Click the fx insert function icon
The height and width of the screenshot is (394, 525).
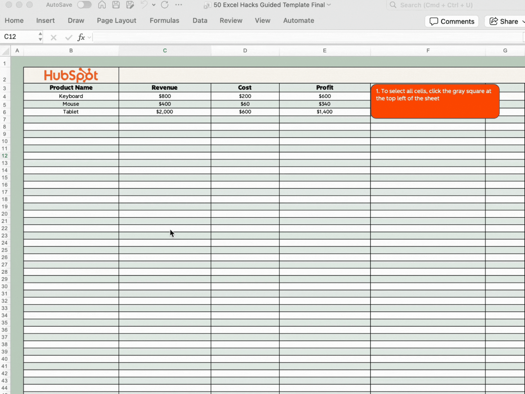pos(81,37)
